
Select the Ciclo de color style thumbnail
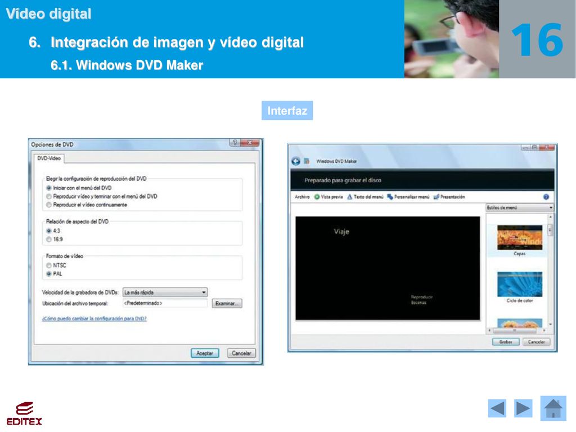point(519,284)
